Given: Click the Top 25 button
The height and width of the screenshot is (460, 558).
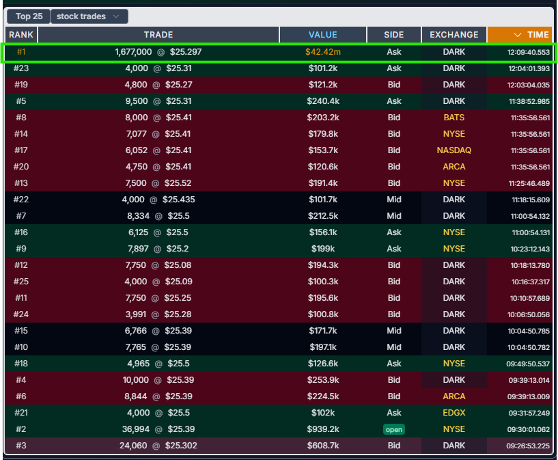Looking at the screenshot, I should (29, 16).
